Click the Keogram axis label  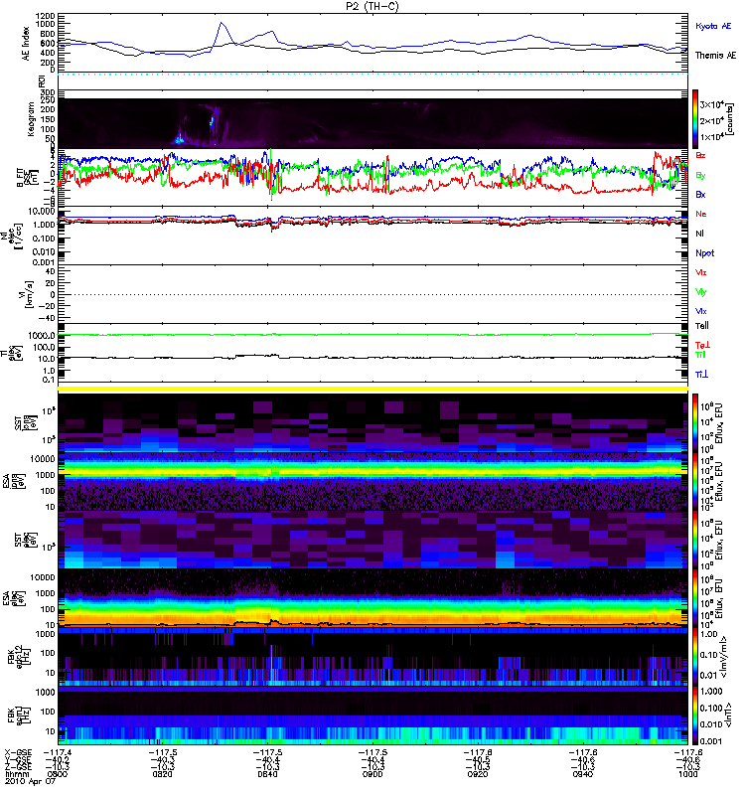(x=30, y=118)
